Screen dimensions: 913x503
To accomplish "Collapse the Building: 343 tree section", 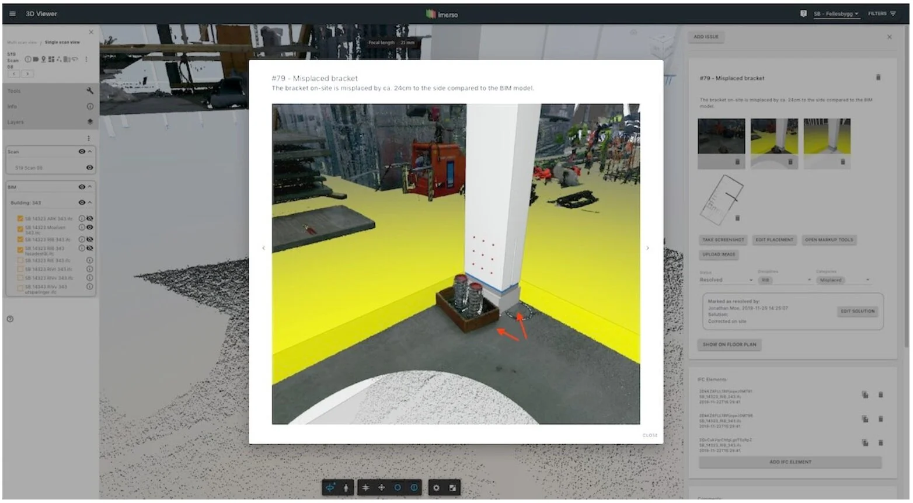I will click(89, 202).
